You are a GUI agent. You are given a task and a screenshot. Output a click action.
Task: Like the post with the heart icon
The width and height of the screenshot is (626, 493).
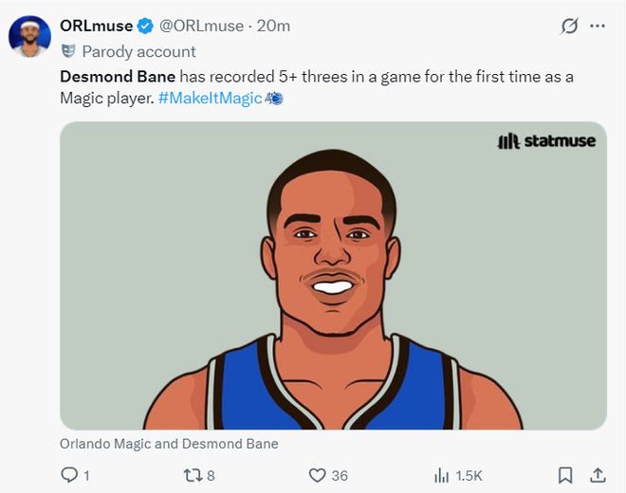coord(318,475)
